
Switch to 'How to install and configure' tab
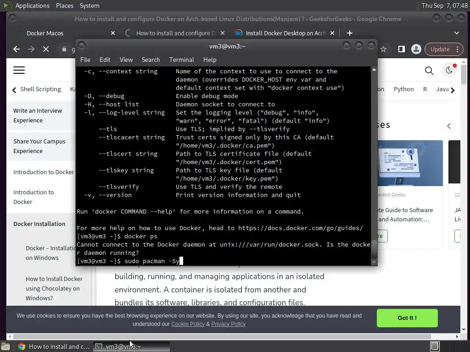click(176, 33)
